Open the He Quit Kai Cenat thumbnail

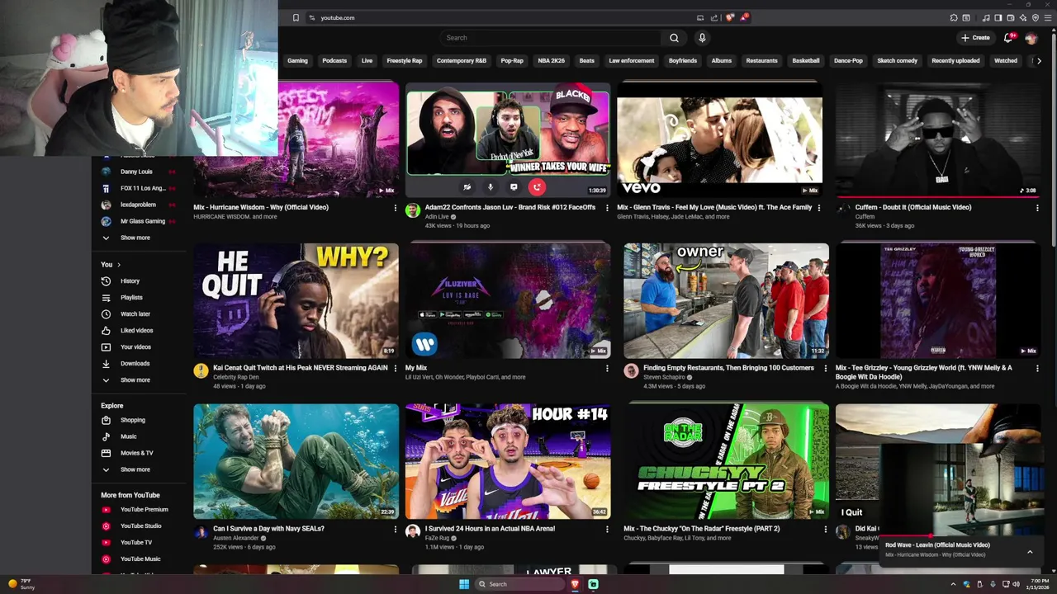(x=296, y=300)
